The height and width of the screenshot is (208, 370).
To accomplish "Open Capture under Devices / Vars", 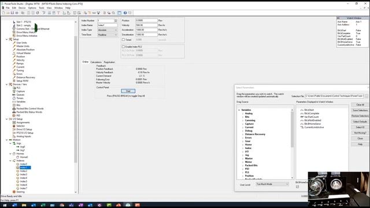I will (x=21, y=91).
